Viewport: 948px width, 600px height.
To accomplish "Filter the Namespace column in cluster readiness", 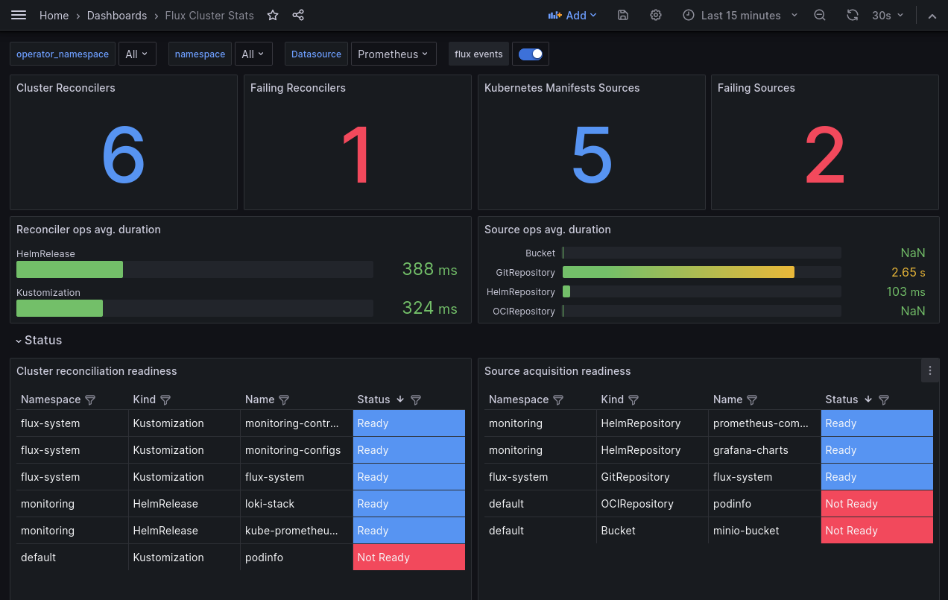I will click(x=90, y=400).
